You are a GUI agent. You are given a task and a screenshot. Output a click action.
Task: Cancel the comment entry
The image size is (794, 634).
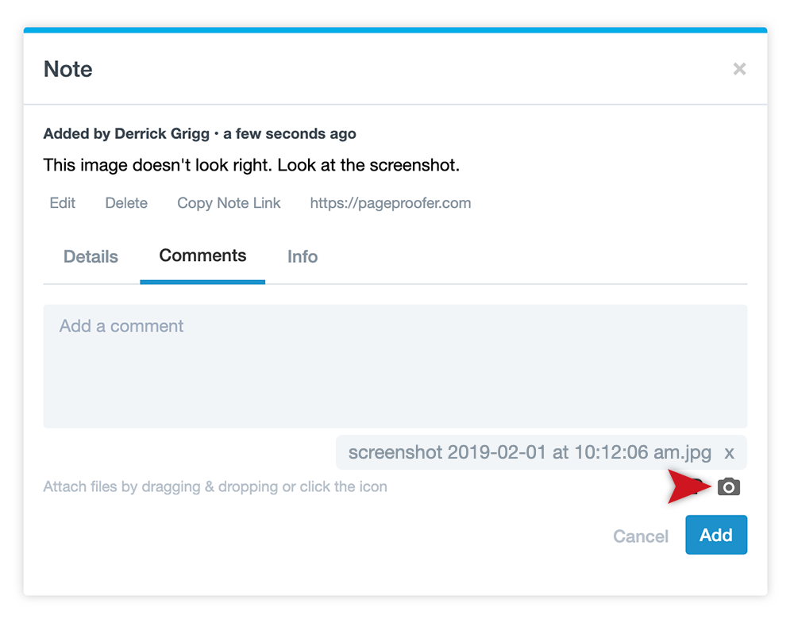click(x=640, y=536)
